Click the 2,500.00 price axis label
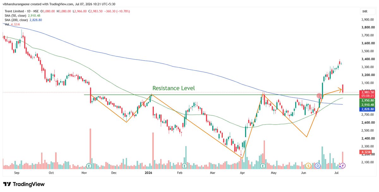 pos(368,131)
